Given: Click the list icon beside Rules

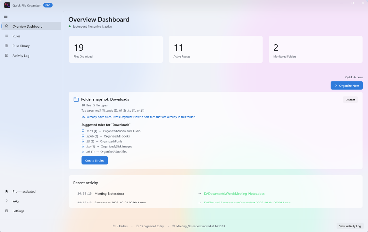Looking at the screenshot, I should tap(6, 36).
